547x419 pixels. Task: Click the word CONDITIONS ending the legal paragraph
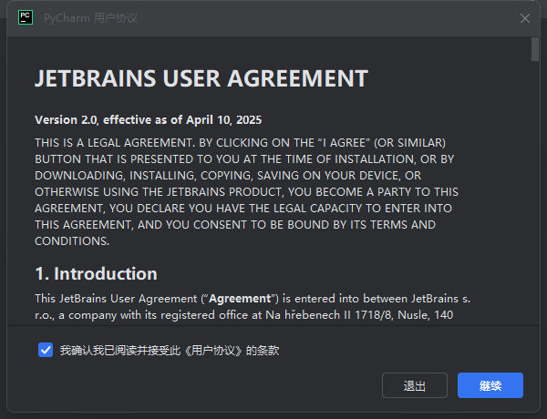click(72, 241)
